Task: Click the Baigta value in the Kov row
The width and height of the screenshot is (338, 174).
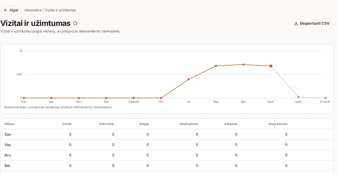Action: coord(148,155)
